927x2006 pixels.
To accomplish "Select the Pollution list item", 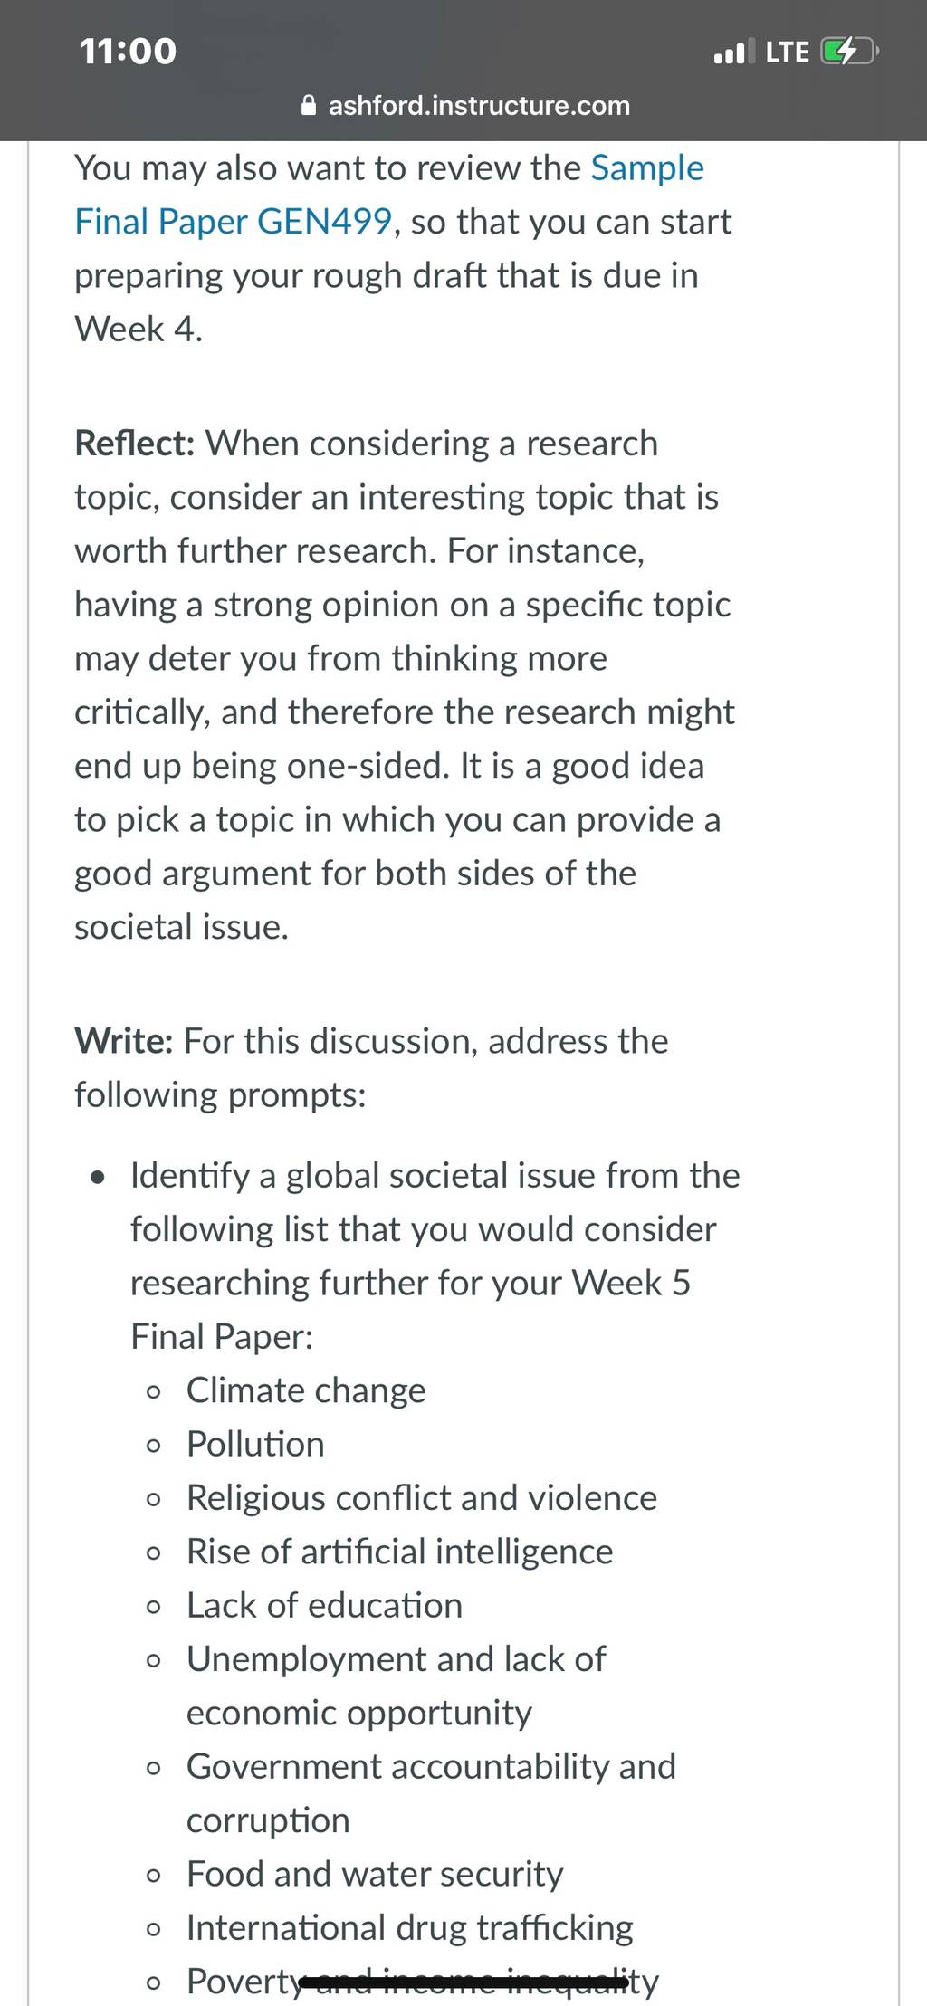I will [x=255, y=1444].
